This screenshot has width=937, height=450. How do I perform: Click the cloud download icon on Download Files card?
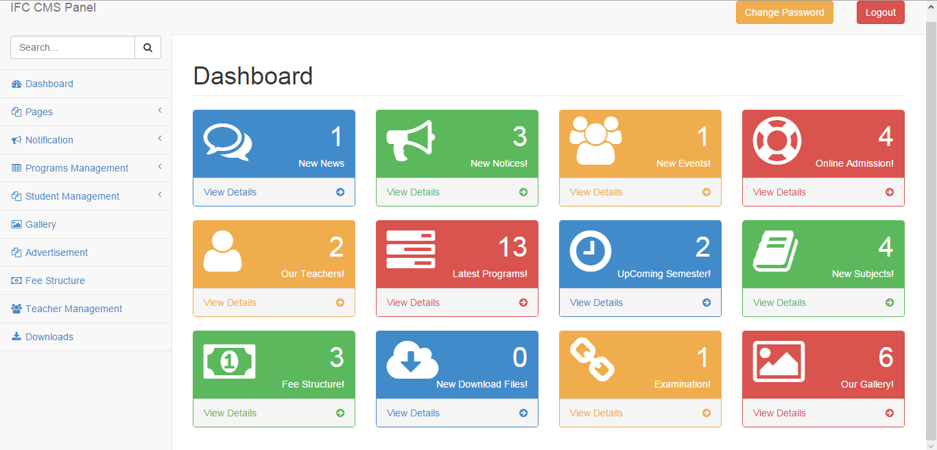click(412, 361)
